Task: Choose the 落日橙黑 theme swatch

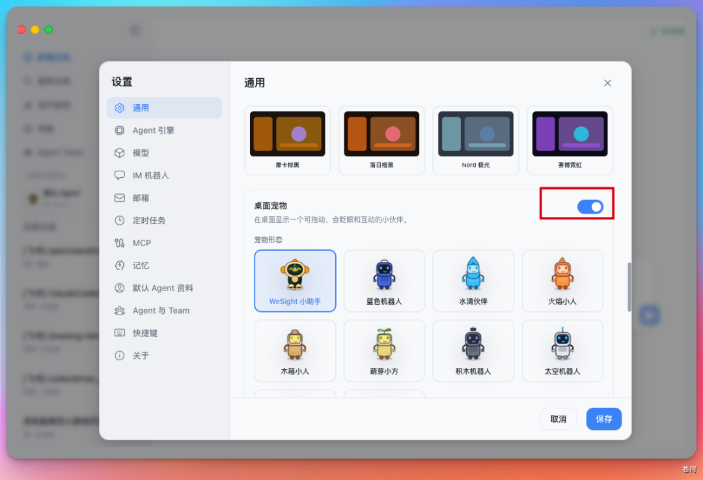Action: (x=381, y=141)
